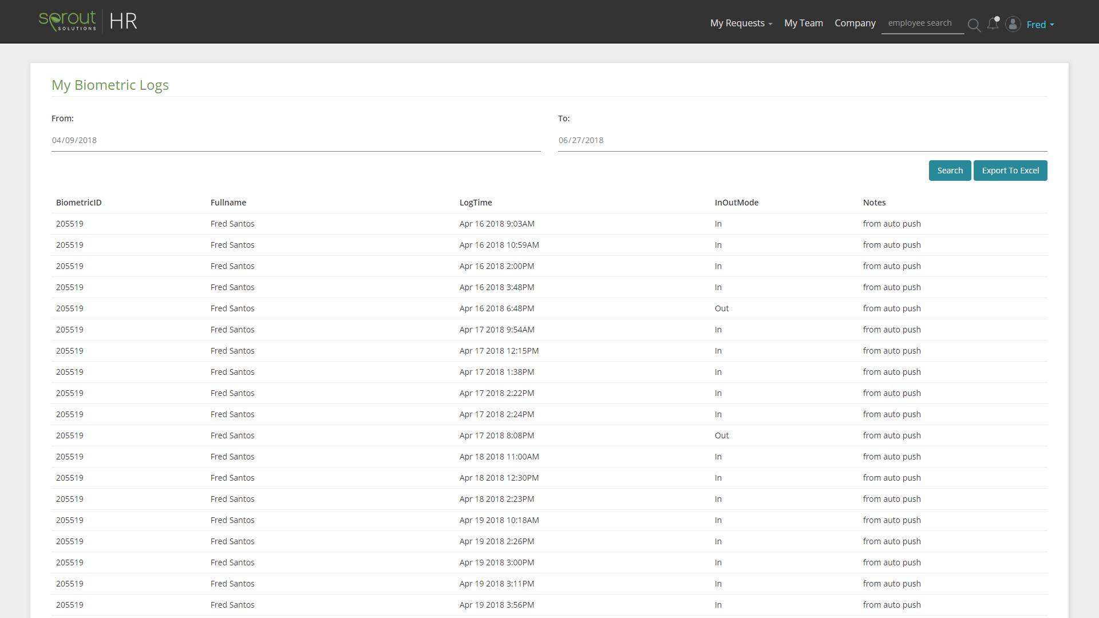Navigate to My Team
1099x618 pixels.
(x=804, y=23)
